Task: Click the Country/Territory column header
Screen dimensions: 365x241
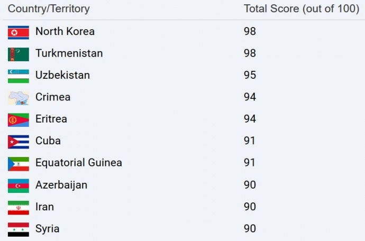Action: tap(49, 9)
